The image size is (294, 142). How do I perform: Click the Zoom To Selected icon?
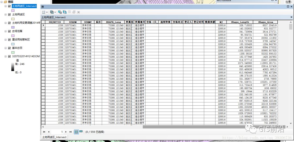click(x=74, y=12)
